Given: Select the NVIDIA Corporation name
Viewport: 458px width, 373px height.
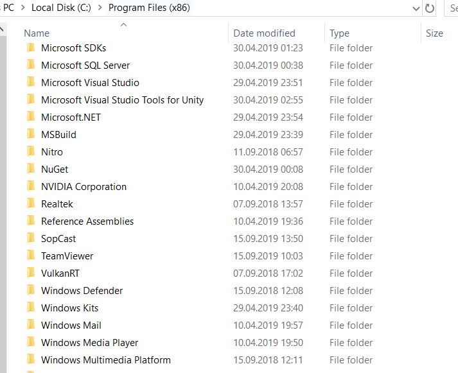Looking at the screenshot, I should pos(84,186).
